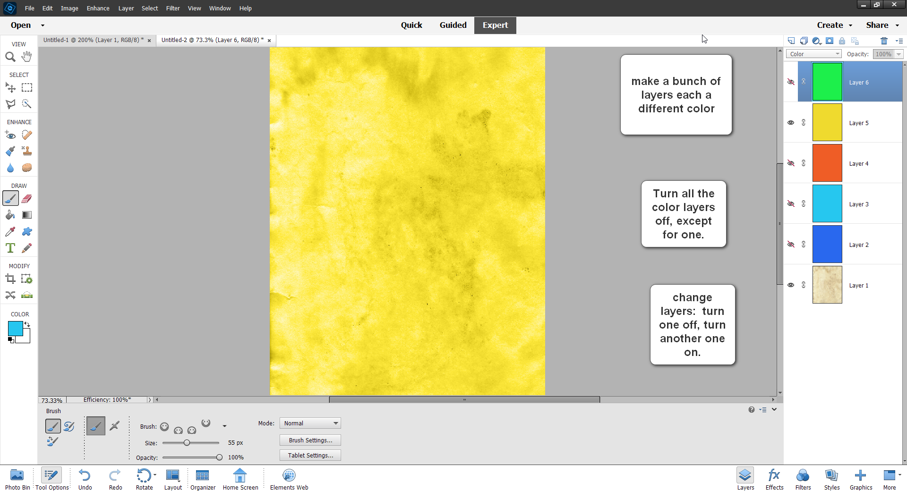The width and height of the screenshot is (907, 491).
Task: Create a new layer in Layers panel
Action: 791,41
